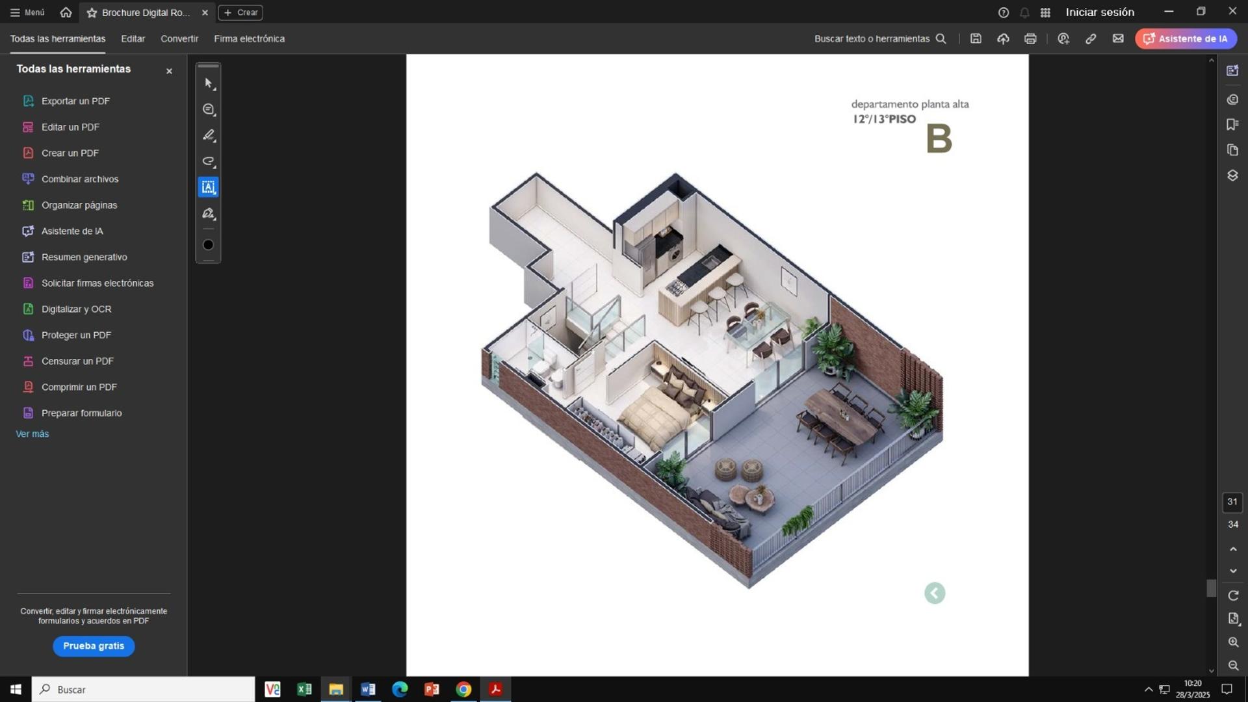Rotate the page view

pyautogui.click(x=1233, y=595)
